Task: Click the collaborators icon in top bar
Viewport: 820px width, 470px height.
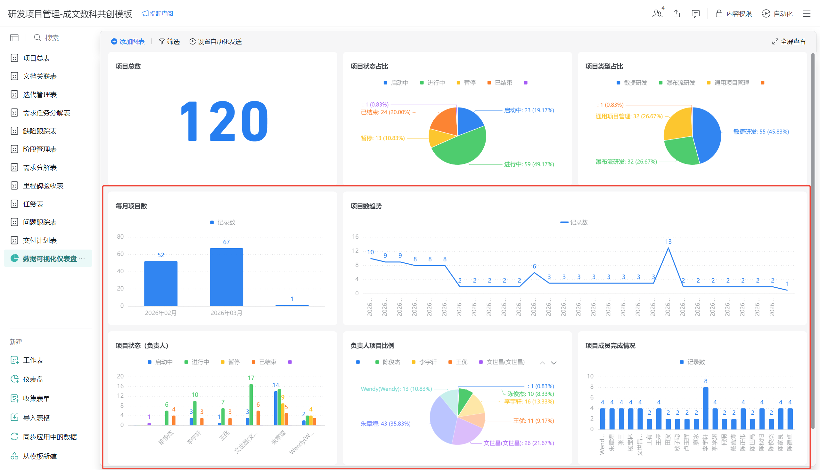Action: point(657,13)
